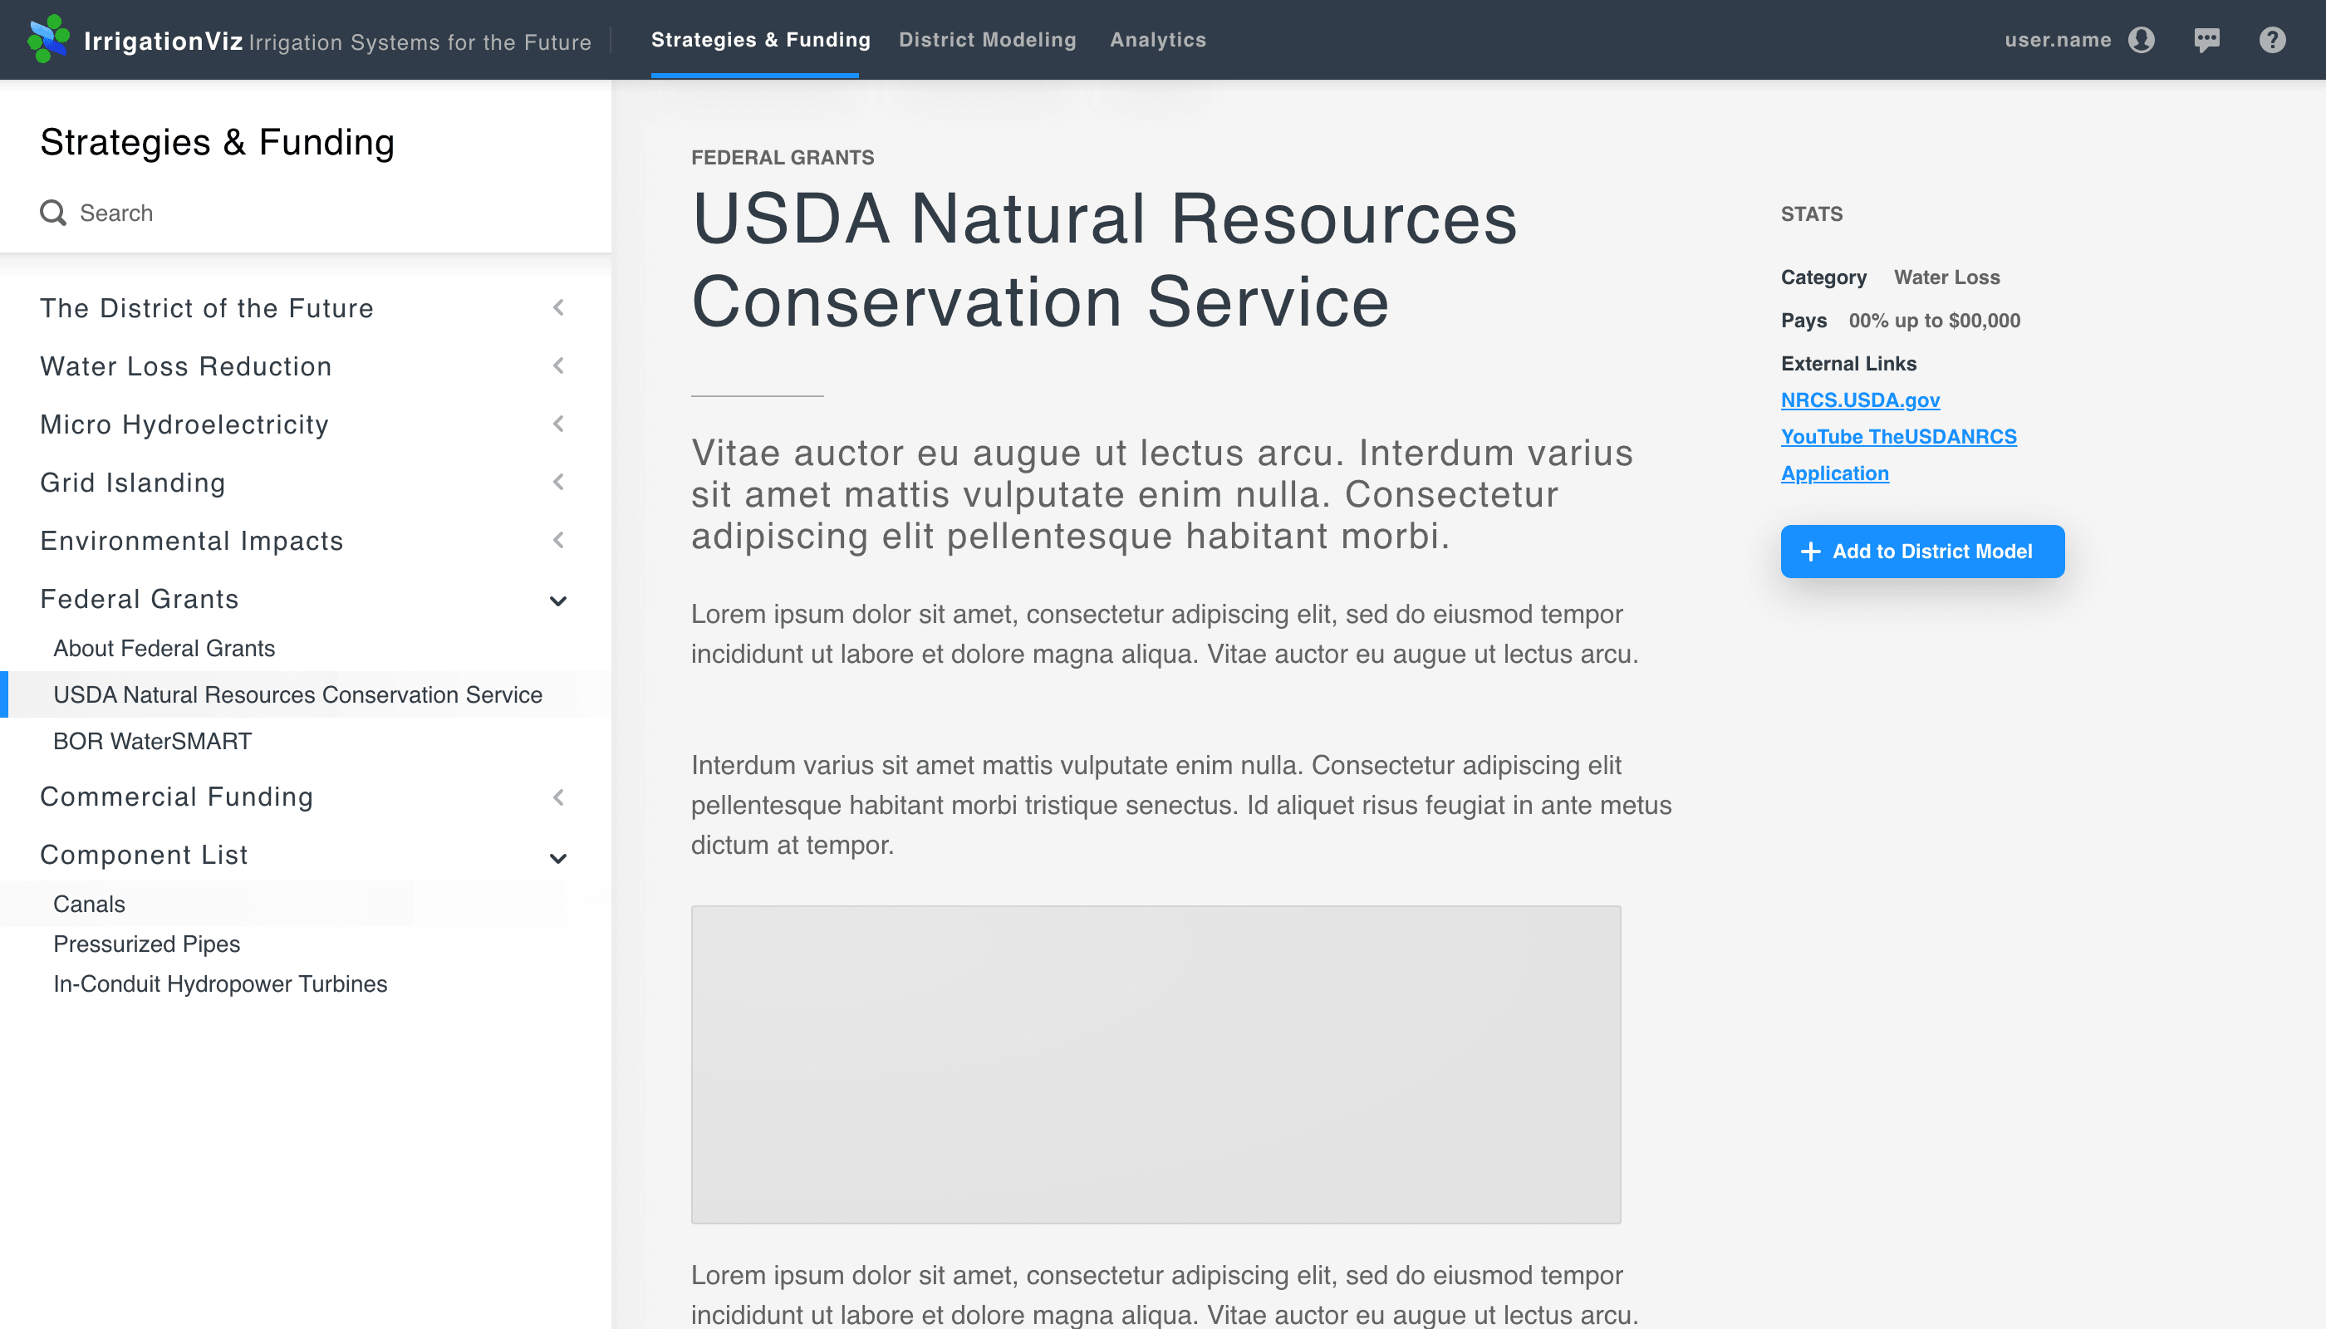
Task: Select In-Conduit Hydropower Turbines item
Action: click(x=220, y=984)
